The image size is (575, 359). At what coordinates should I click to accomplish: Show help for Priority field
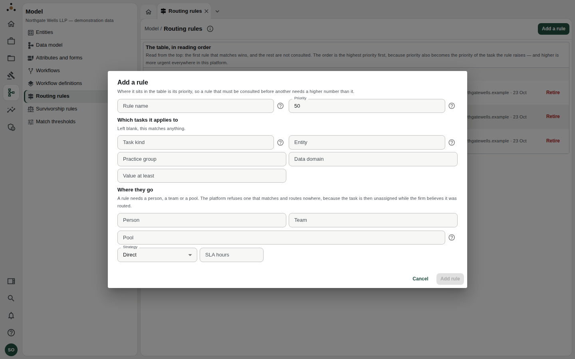click(452, 106)
